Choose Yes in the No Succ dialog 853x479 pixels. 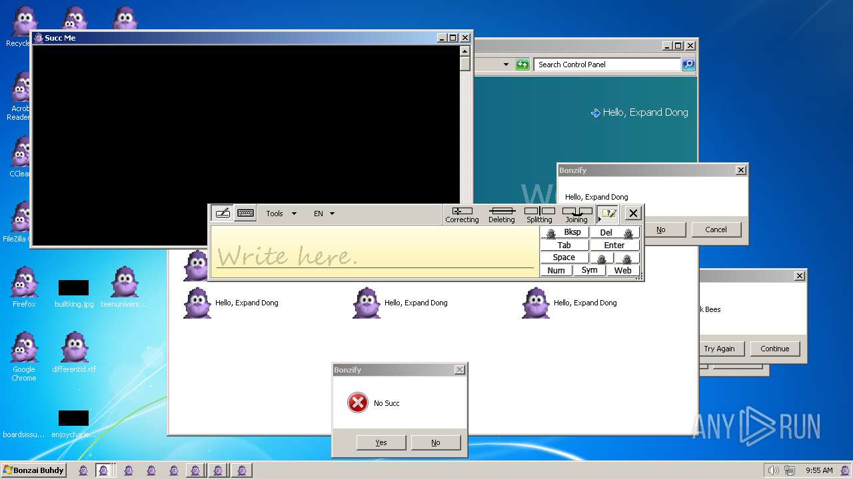381,442
